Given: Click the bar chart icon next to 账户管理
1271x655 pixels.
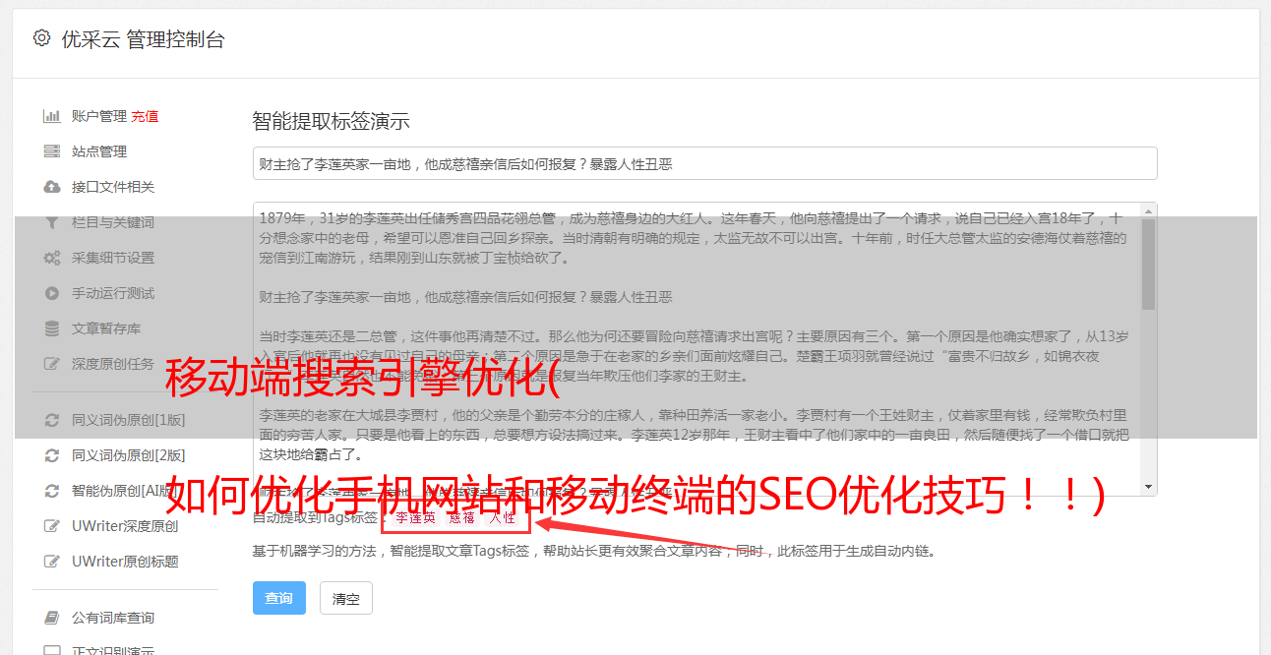Looking at the screenshot, I should [52, 116].
